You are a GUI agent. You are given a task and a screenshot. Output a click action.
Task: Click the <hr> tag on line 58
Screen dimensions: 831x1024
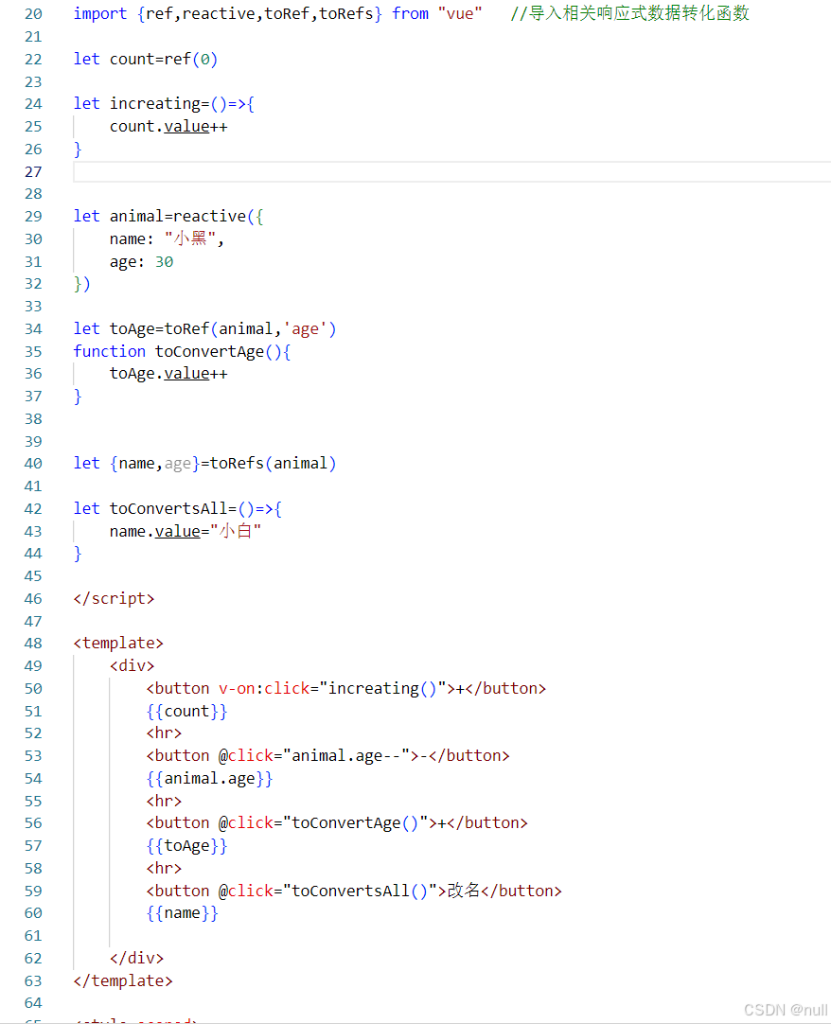(164, 869)
